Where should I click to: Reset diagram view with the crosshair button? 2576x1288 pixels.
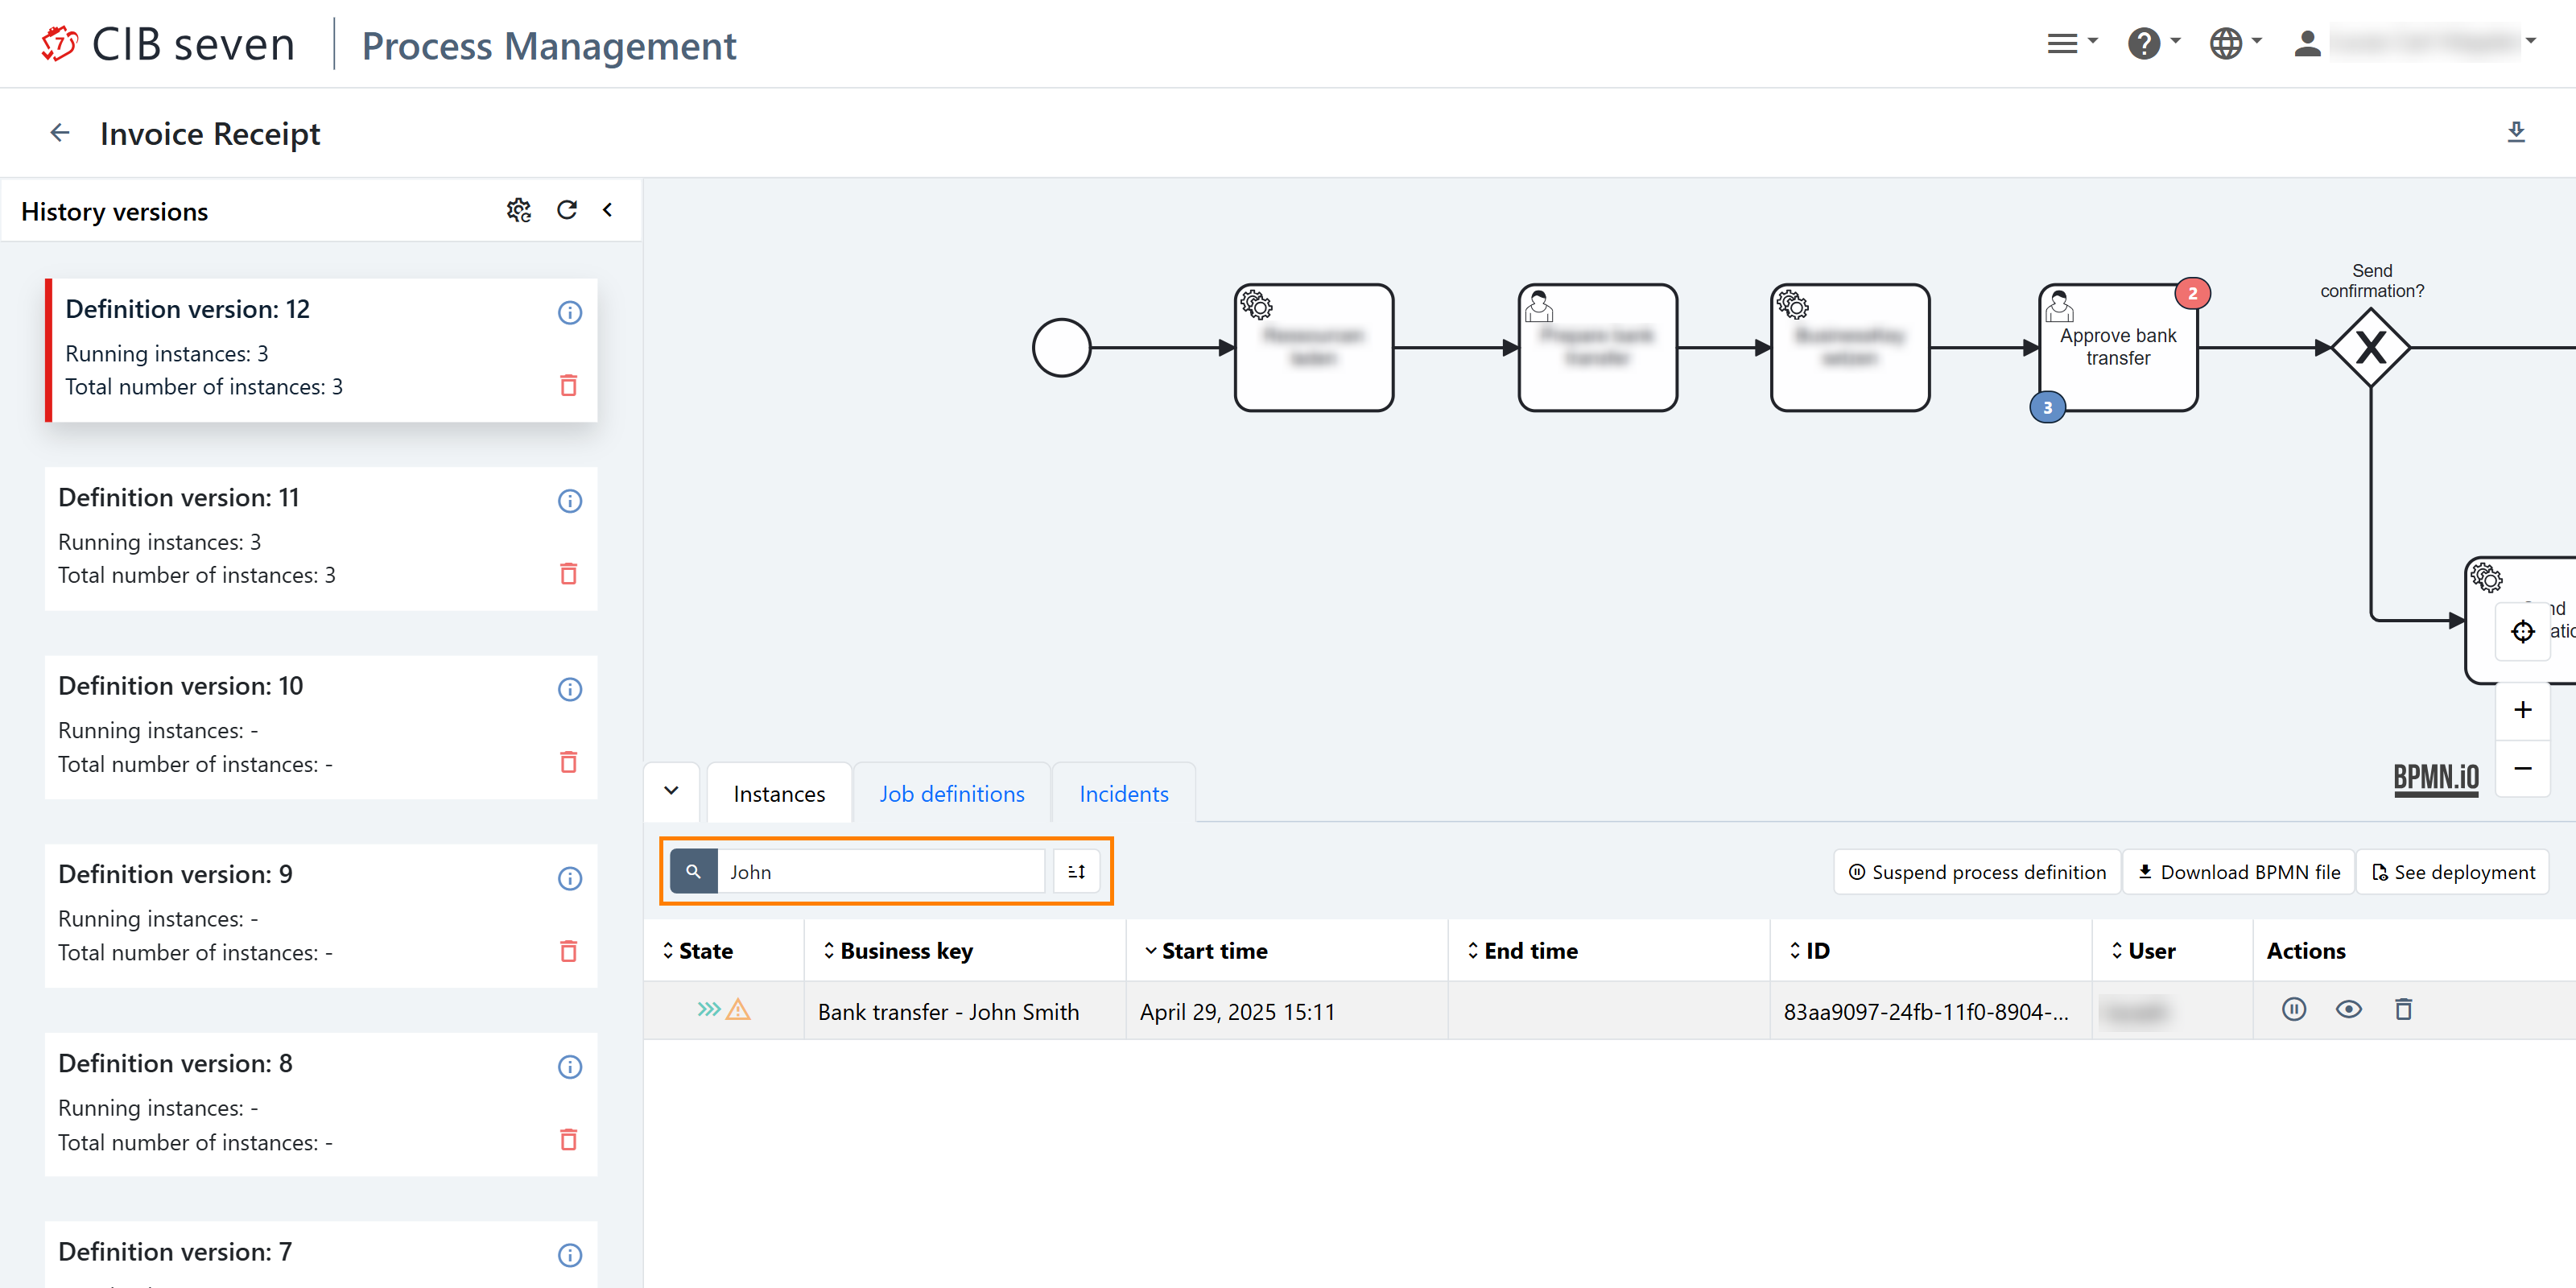point(2522,631)
